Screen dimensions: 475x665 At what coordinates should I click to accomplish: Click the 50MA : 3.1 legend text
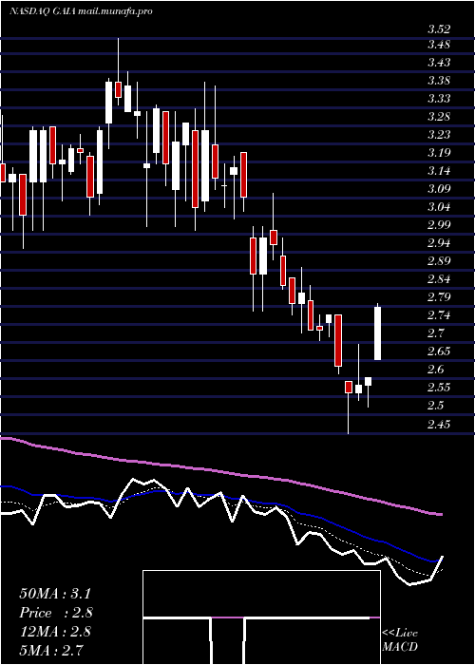(55, 594)
